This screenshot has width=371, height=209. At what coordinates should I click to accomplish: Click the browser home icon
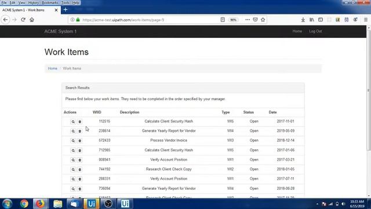click(32, 20)
